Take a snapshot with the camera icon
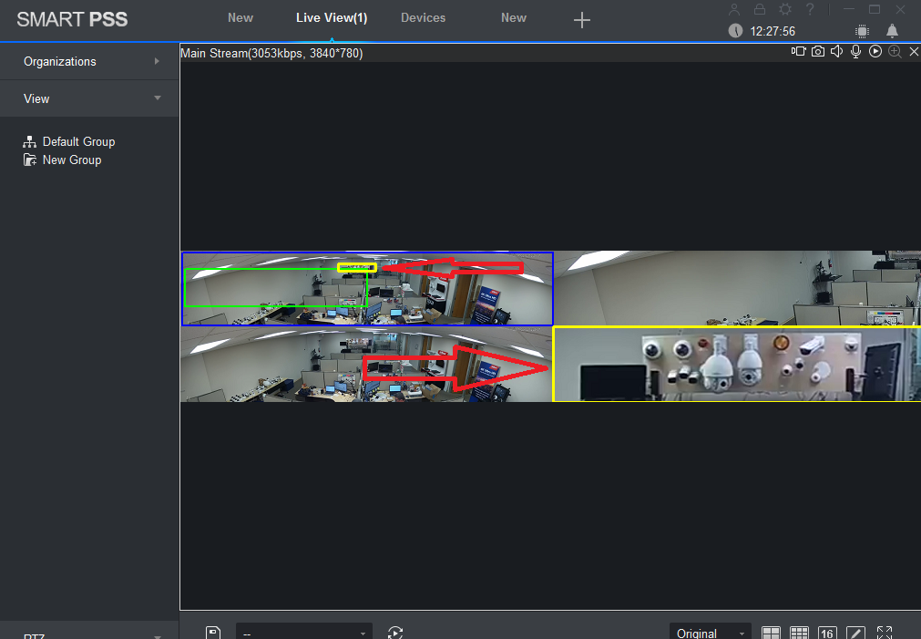921x639 pixels. (818, 52)
